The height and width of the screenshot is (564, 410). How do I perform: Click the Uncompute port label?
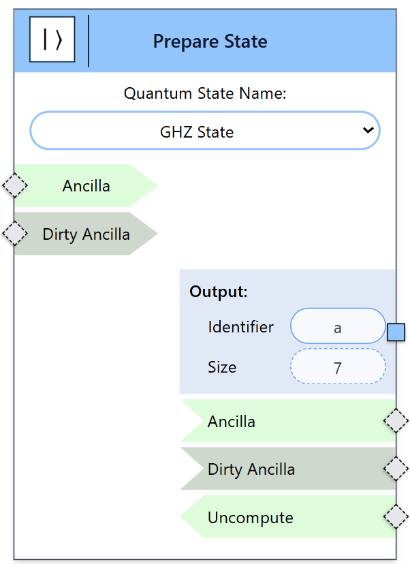(x=251, y=518)
